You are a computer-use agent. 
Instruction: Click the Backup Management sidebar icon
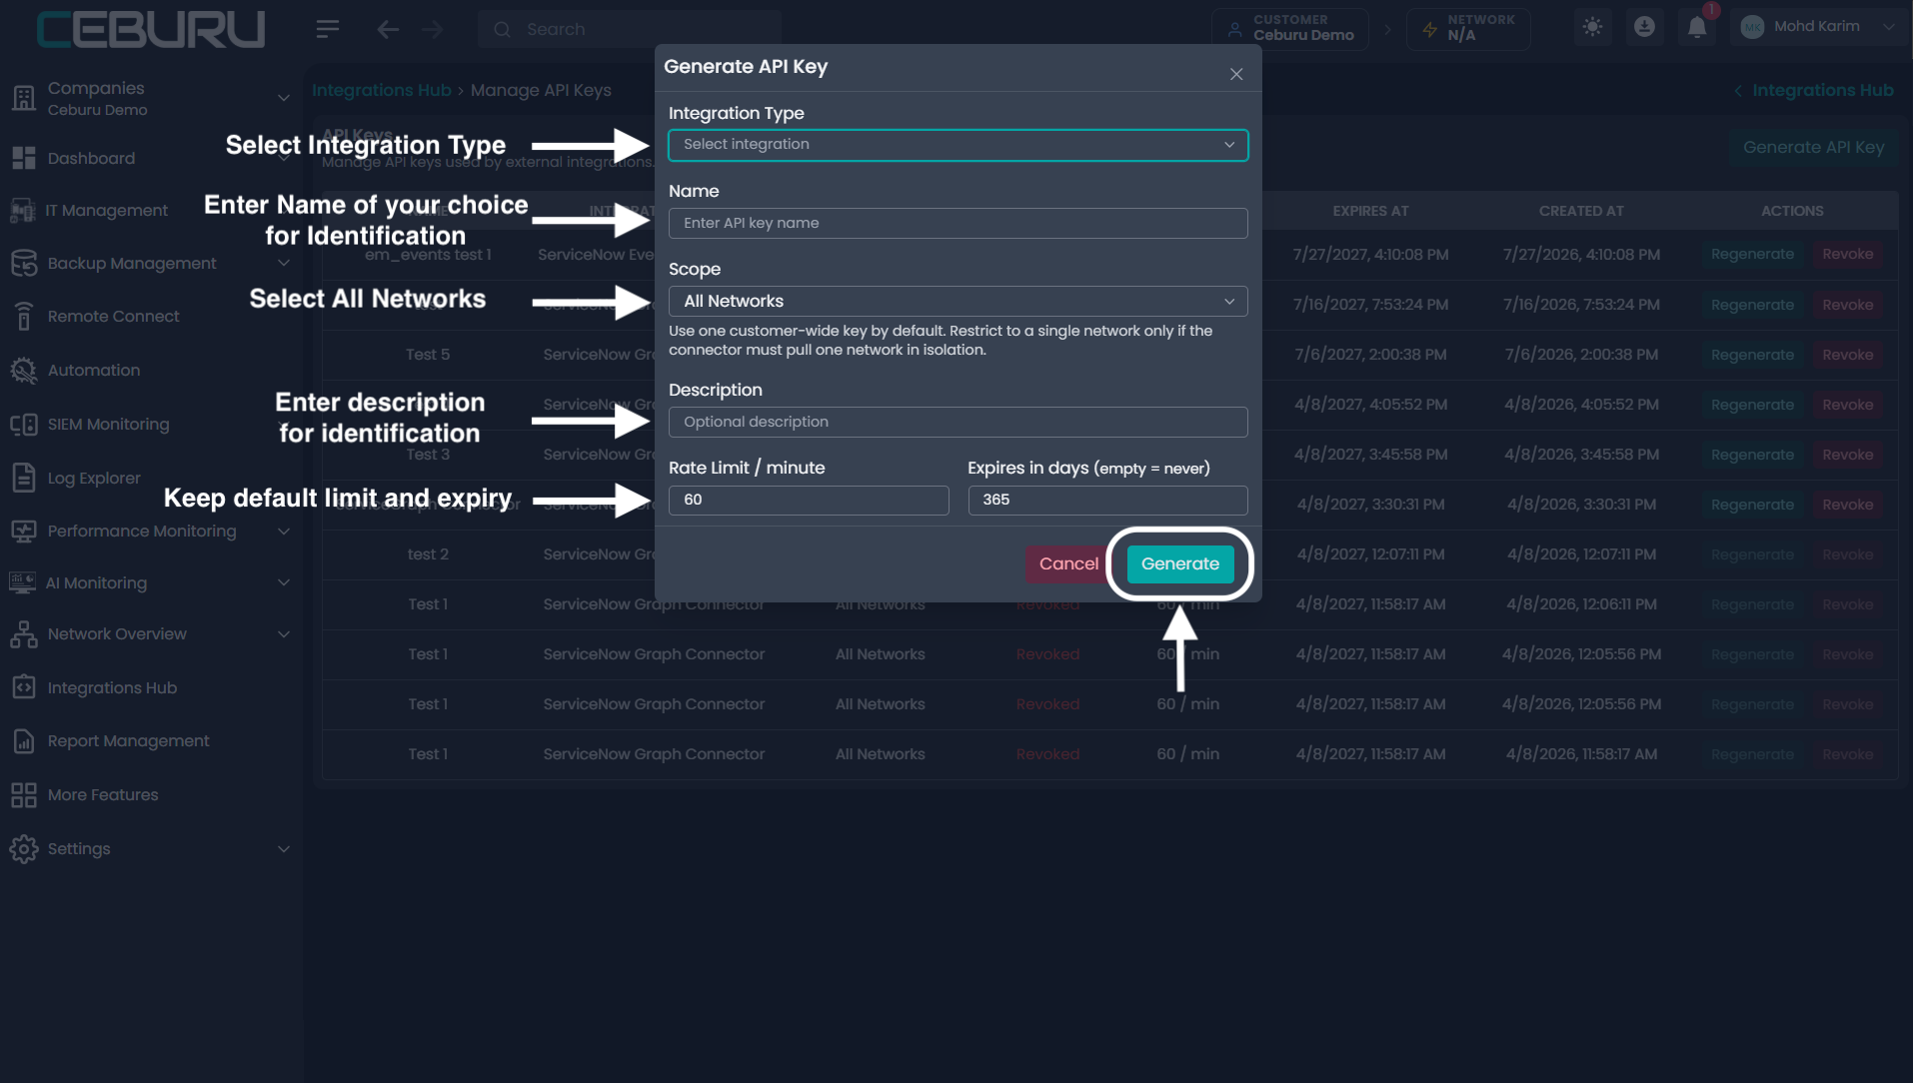click(24, 263)
